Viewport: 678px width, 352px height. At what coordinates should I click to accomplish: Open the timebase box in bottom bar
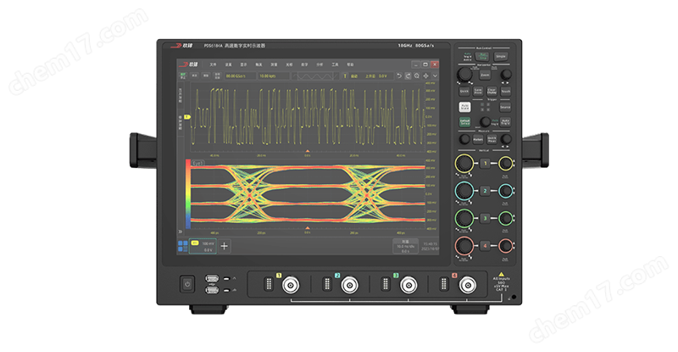point(404,245)
